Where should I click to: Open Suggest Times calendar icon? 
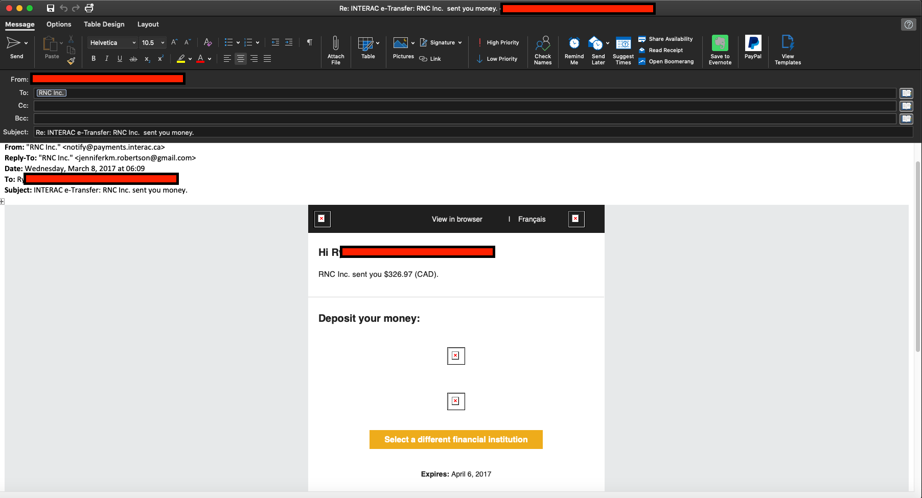[623, 44]
